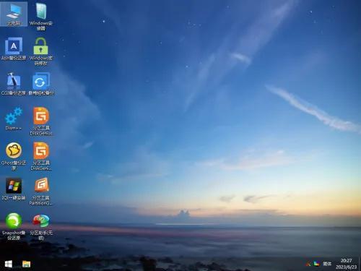Click the colorful display tray icon
Image resolution: width=361 pixels, height=271 pixels.
(x=316, y=264)
